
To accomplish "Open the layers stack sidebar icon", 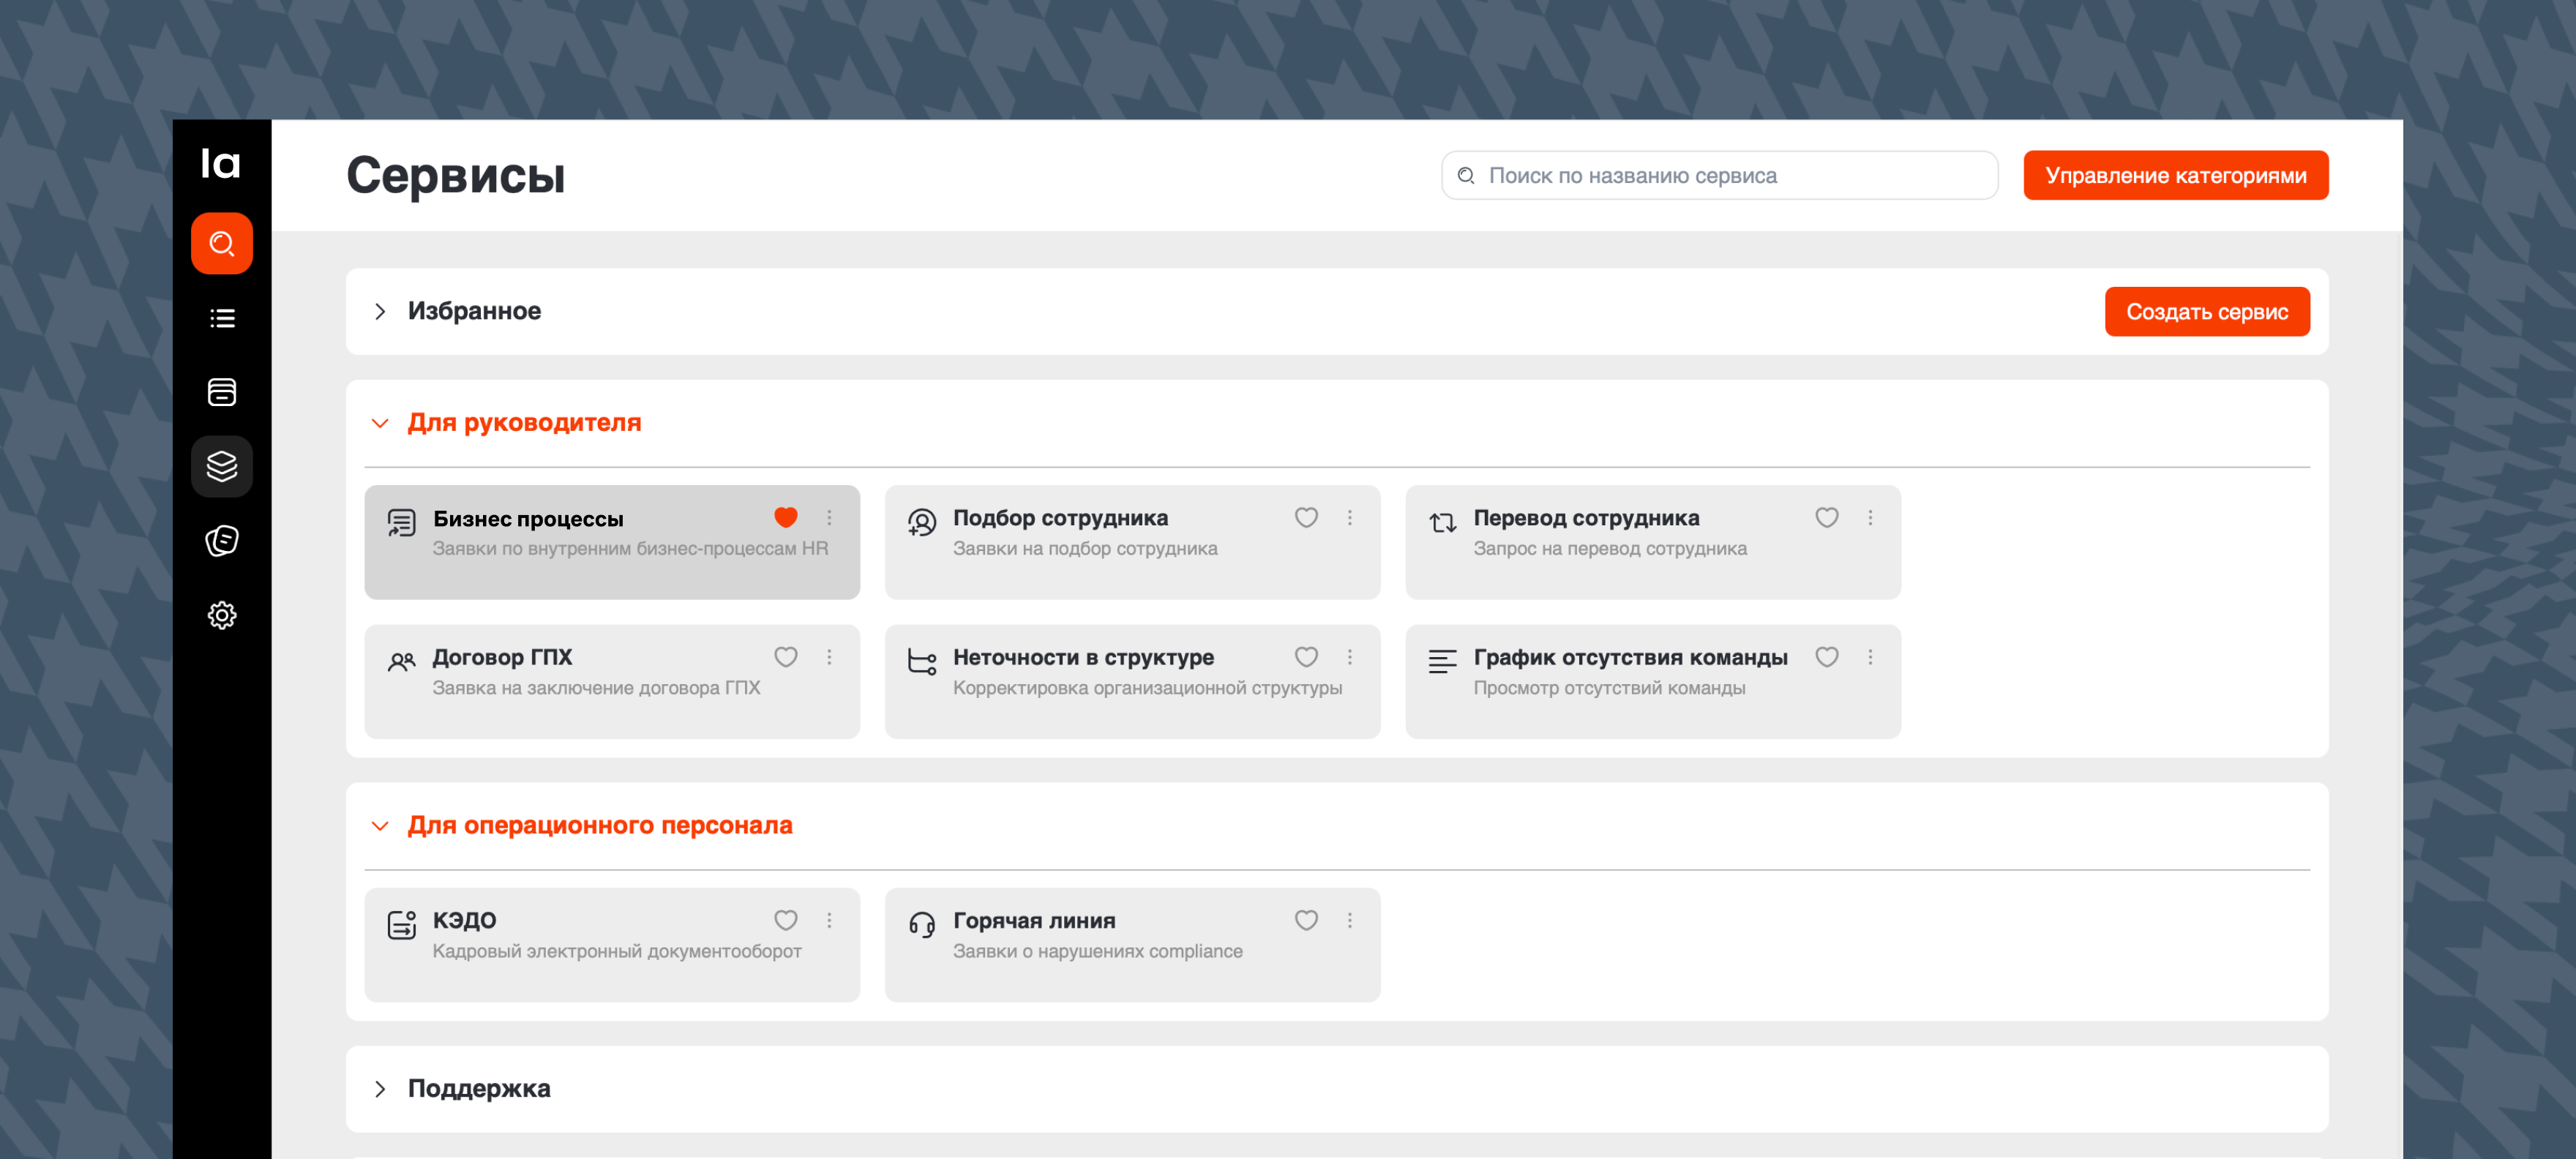I will 221,466.
